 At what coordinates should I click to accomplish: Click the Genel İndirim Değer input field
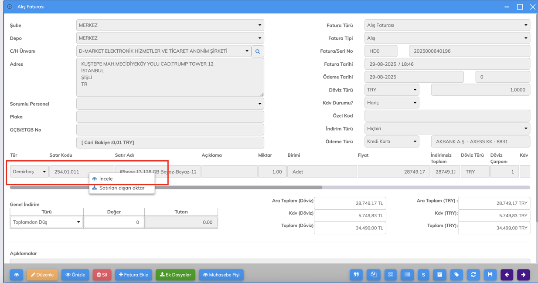click(114, 222)
